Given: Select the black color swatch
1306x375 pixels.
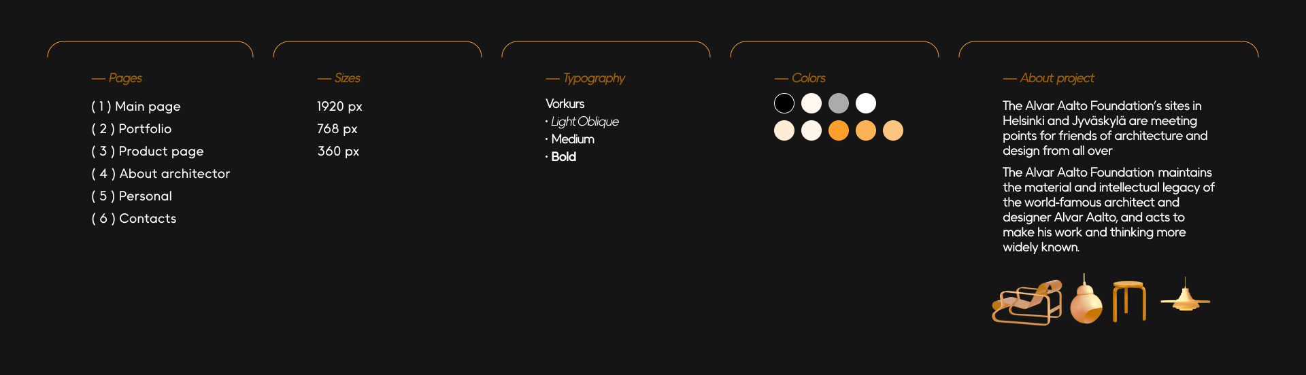Looking at the screenshot, I should [784, 103].
